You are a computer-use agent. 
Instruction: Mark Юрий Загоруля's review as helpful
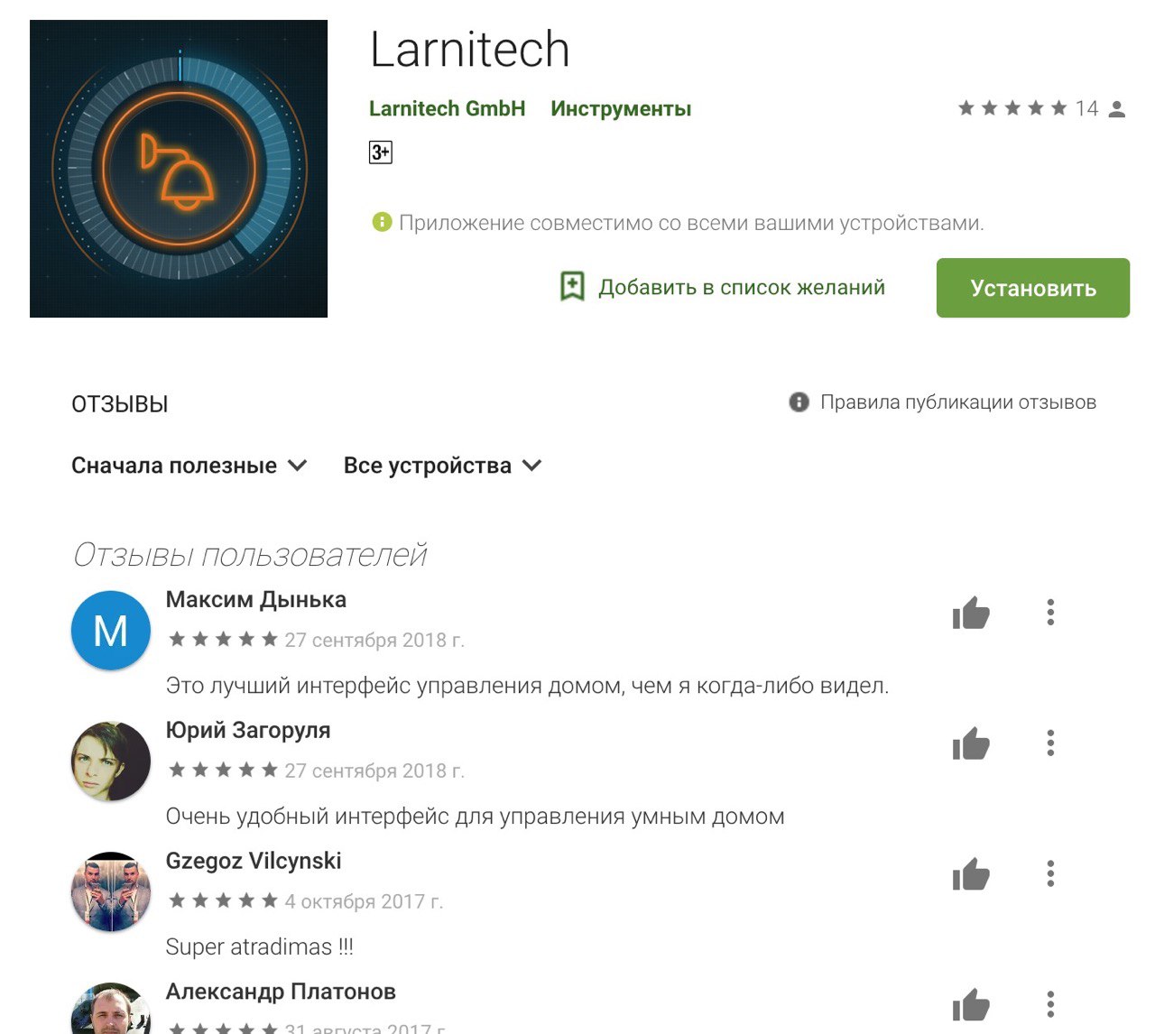pyautogui.click(x=971, y=743)
